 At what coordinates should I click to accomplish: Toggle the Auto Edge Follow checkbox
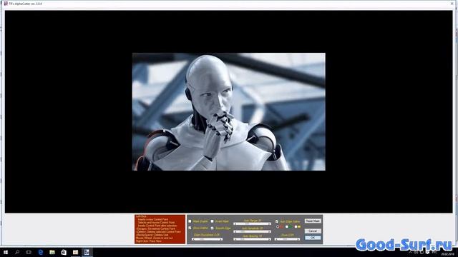pyautogui.click(x=277, y=221)
